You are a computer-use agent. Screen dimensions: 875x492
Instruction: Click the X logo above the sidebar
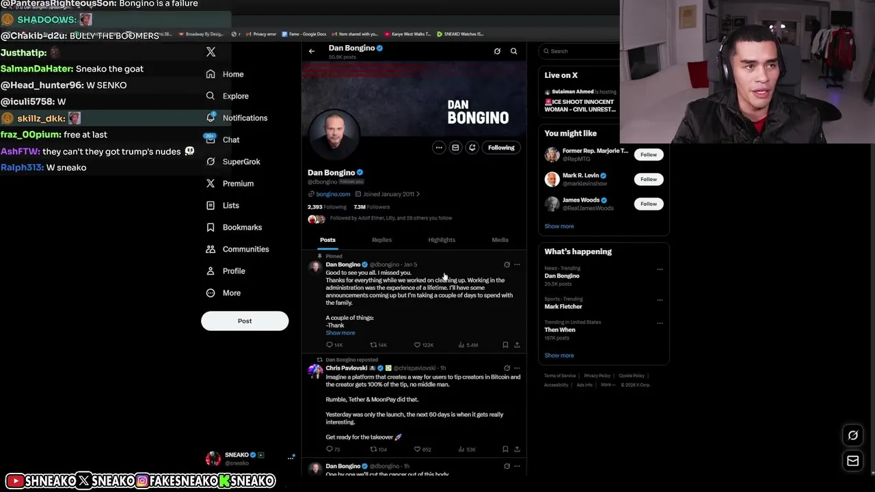(211, 52)
